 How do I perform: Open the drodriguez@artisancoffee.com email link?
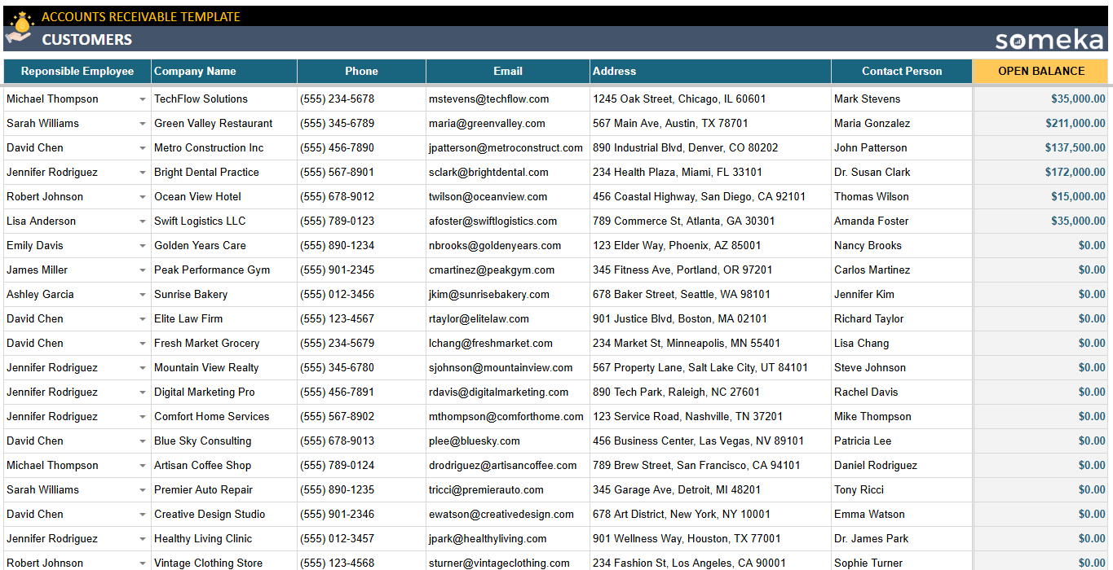tap(501, 465)
